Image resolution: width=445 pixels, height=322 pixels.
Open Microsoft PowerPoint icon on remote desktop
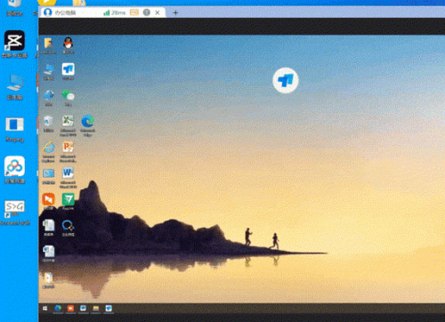point(68,148)
